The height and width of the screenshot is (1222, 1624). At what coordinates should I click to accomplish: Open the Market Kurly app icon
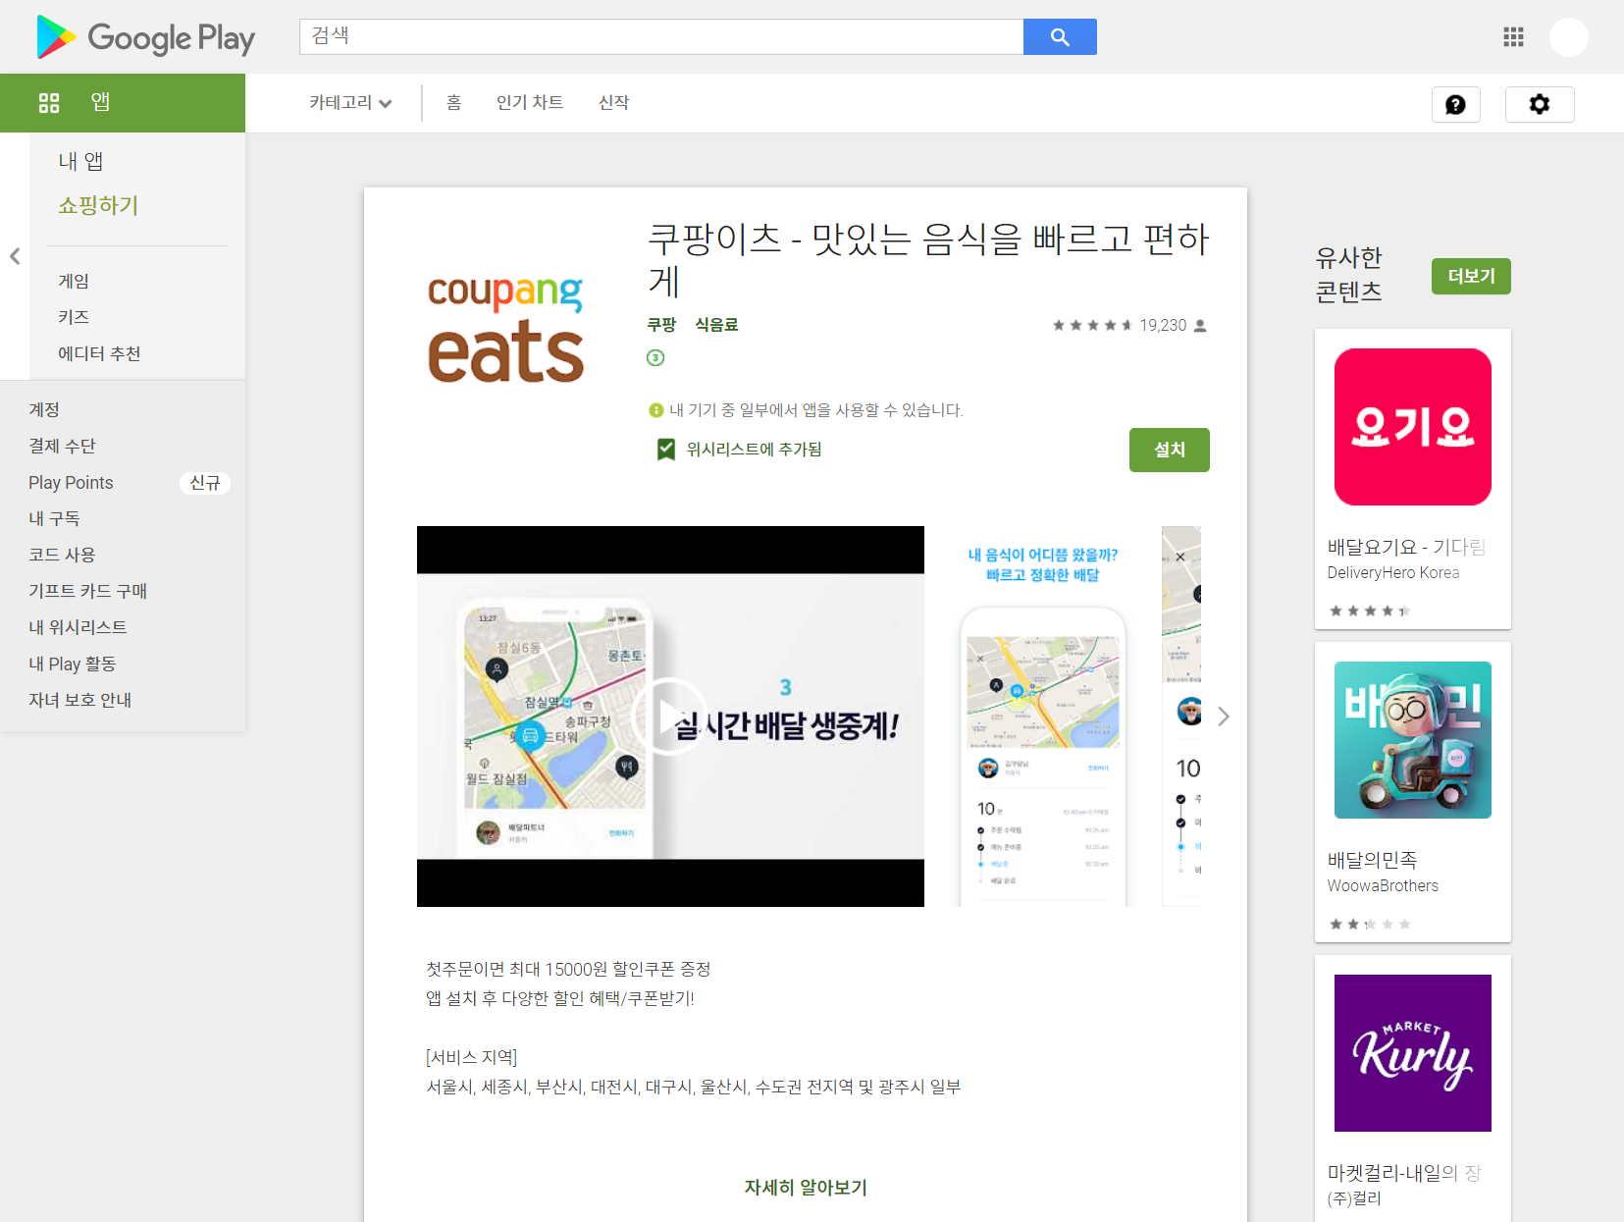(1413, 1053)
